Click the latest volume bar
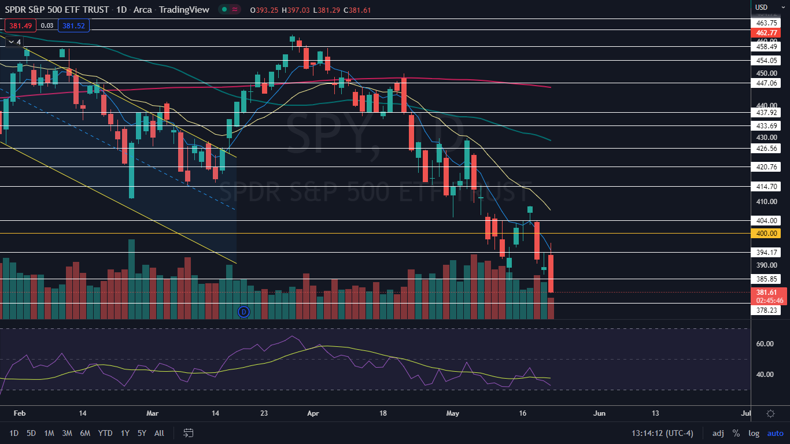Image resolution: width=790 pixels, height=444 pixels. [x=551, y=309]
